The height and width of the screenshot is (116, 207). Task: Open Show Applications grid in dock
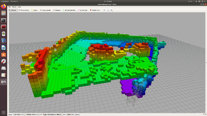coord(4,112)
